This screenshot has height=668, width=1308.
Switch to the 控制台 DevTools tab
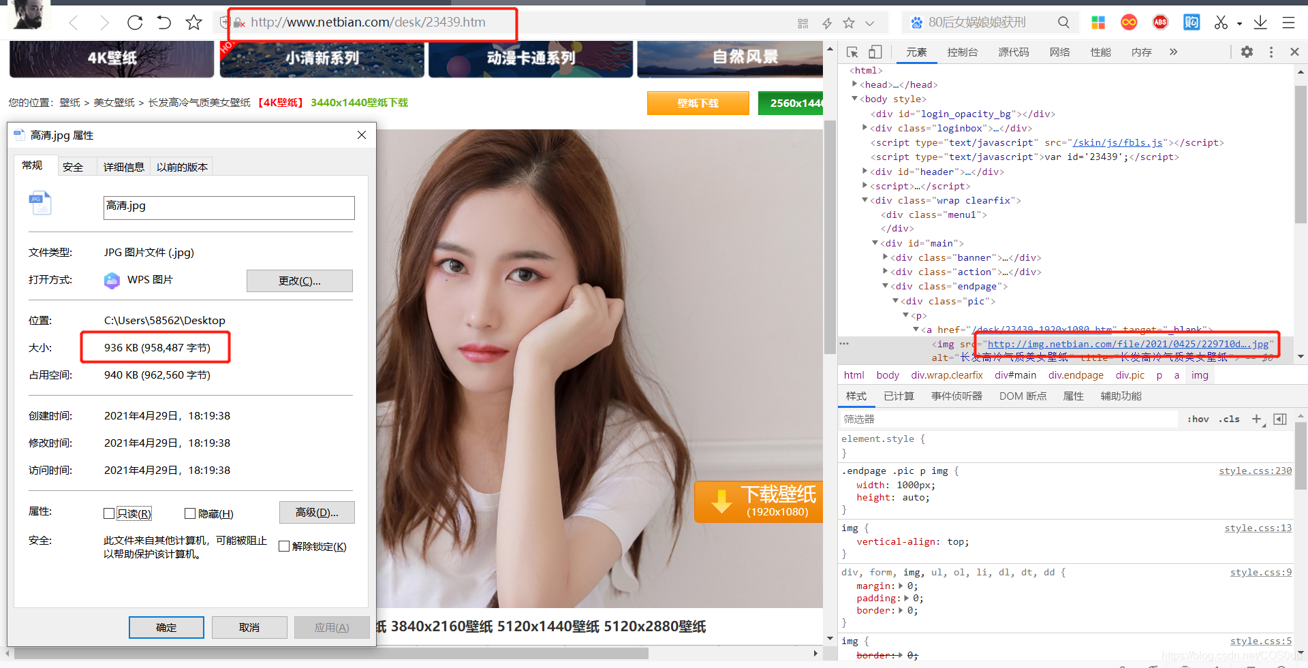pos(962,52)
